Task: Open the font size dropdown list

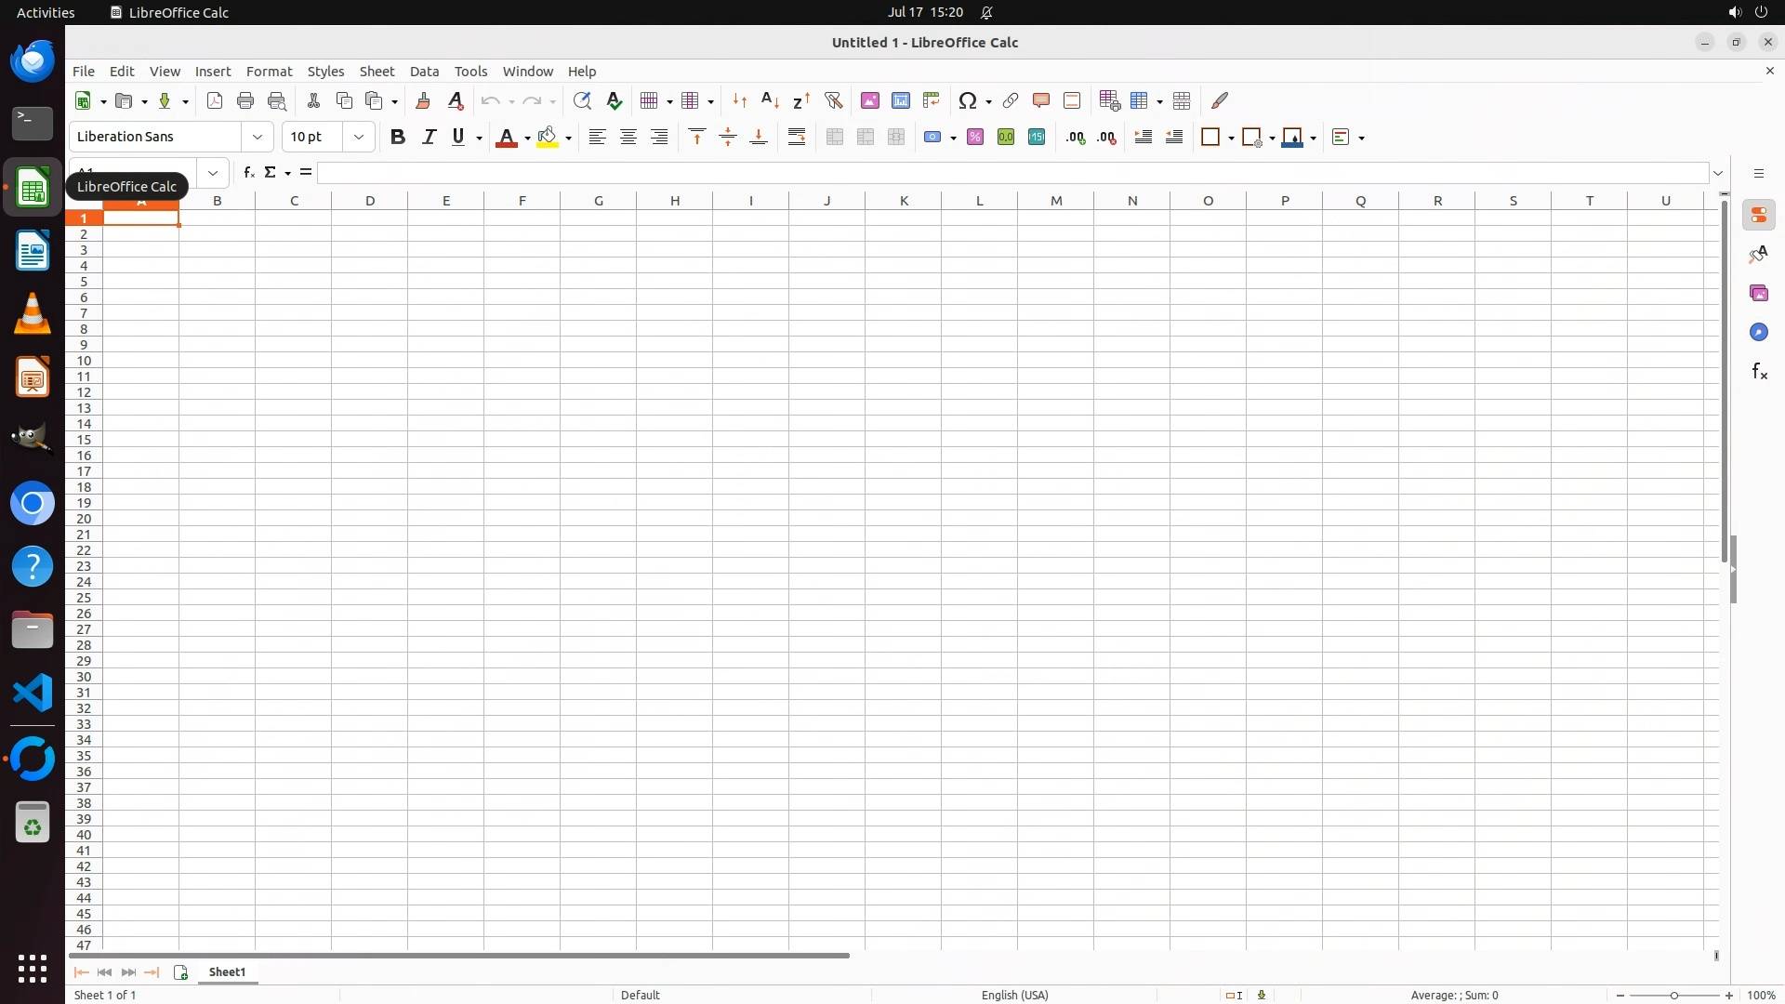Action: click(x=359, y=138)
